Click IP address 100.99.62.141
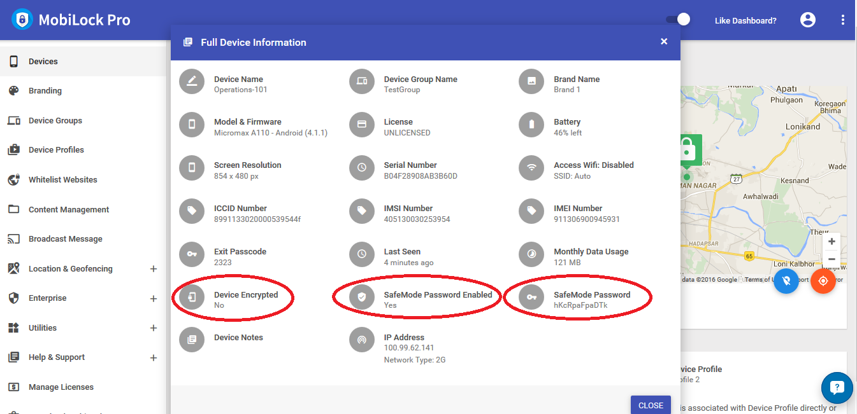 coord(409,348)
